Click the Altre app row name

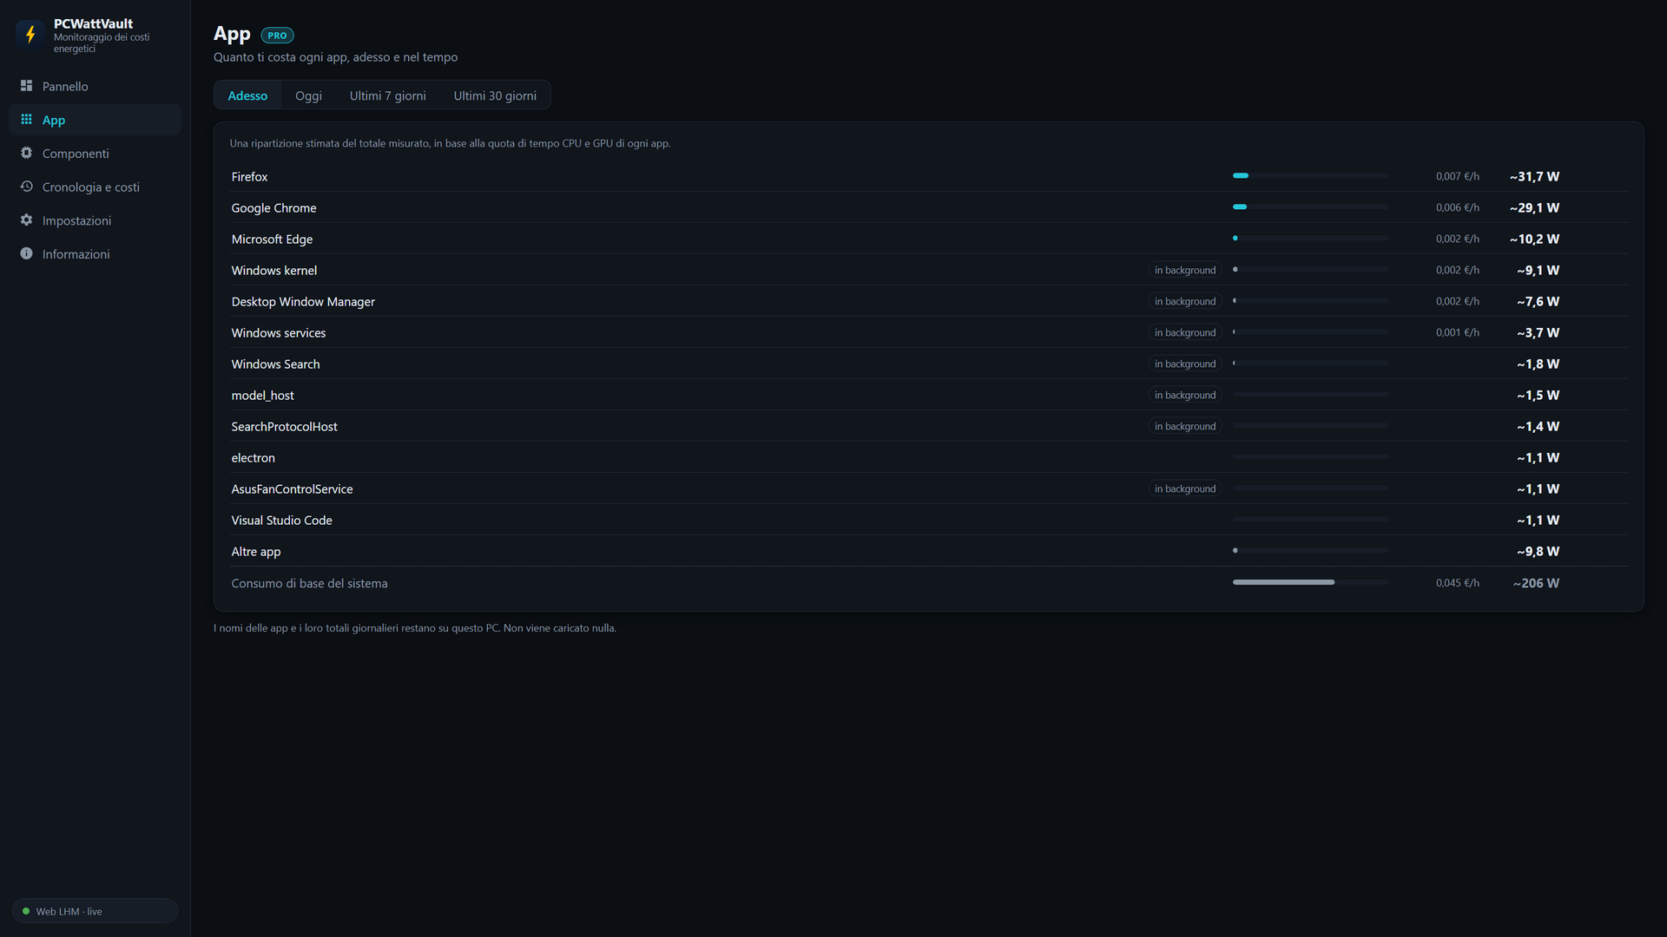(x=255, y=552)
